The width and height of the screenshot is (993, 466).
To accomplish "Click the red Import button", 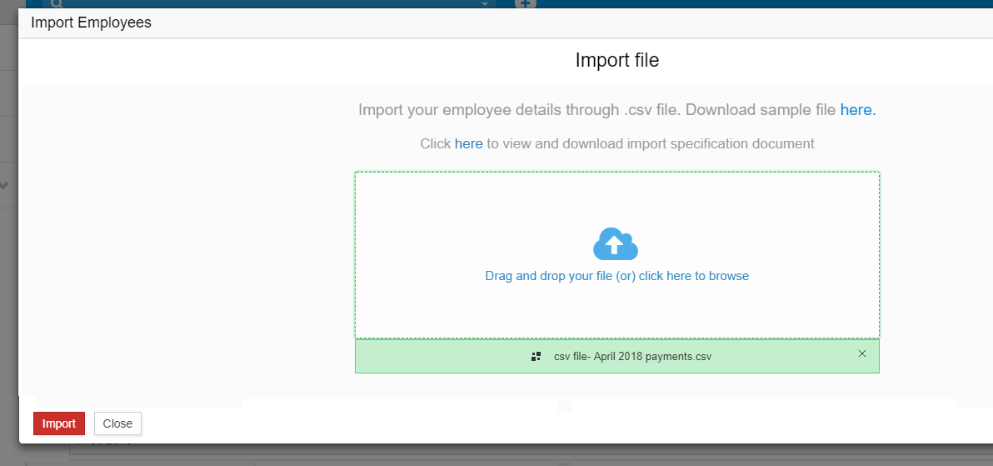I will [x=58, y=423].
